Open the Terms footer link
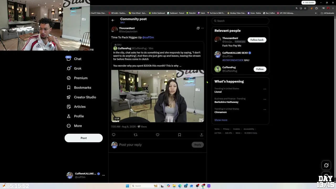Image resolution: width=336 pixels, height=189 pixels. tap(217, 129)
